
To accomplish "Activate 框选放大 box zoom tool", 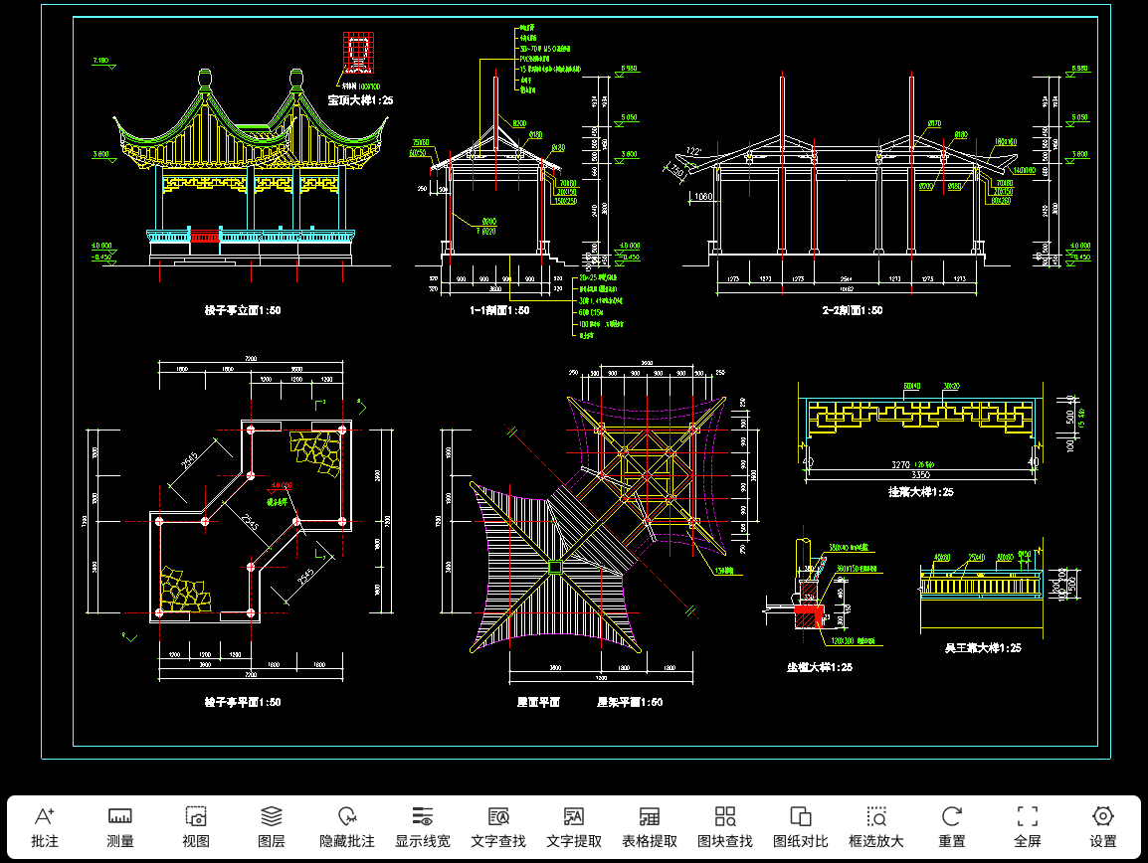I will [x=876, y=826].
